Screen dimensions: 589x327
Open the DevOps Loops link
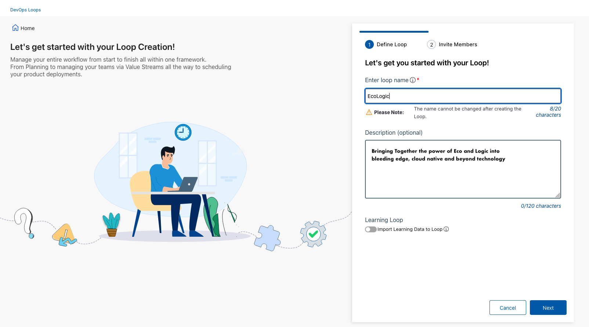[25, 10]
